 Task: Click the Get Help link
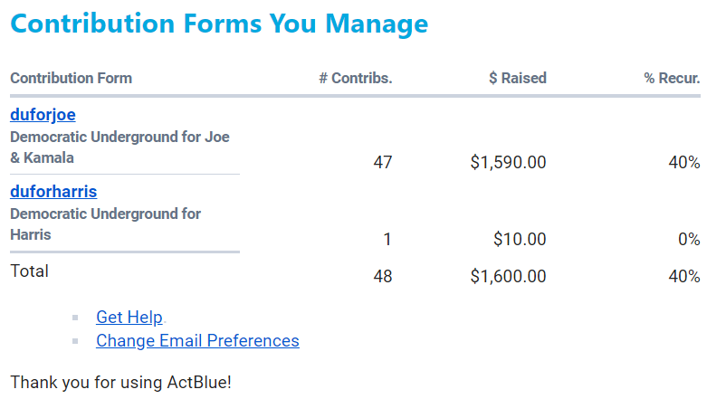pyautogui.click(x=129, y=317)
